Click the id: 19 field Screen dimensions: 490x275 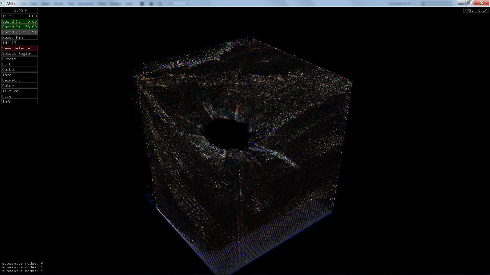point(9,43)
